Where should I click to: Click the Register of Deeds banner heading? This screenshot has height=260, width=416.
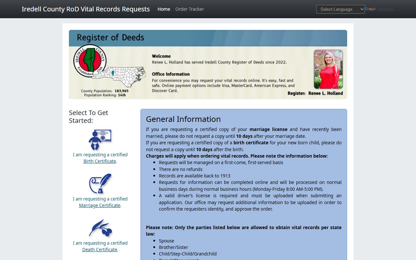point(110,38)
